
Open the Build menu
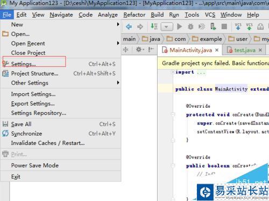coord(157,15)
